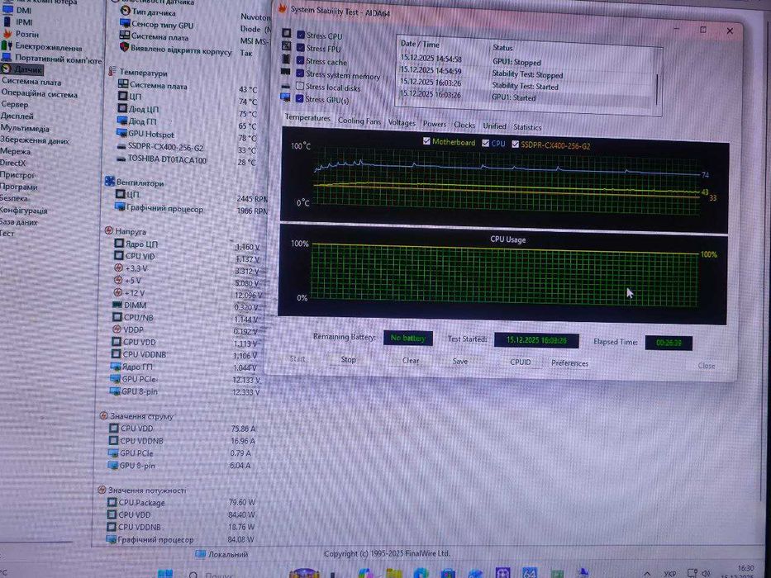Uncheck Motherboard in the temperature graph
The height and width of the screenshot is (578, 771).
(426, 141)
